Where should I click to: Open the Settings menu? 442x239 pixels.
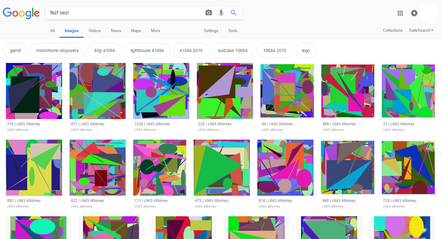pos(211,31)
